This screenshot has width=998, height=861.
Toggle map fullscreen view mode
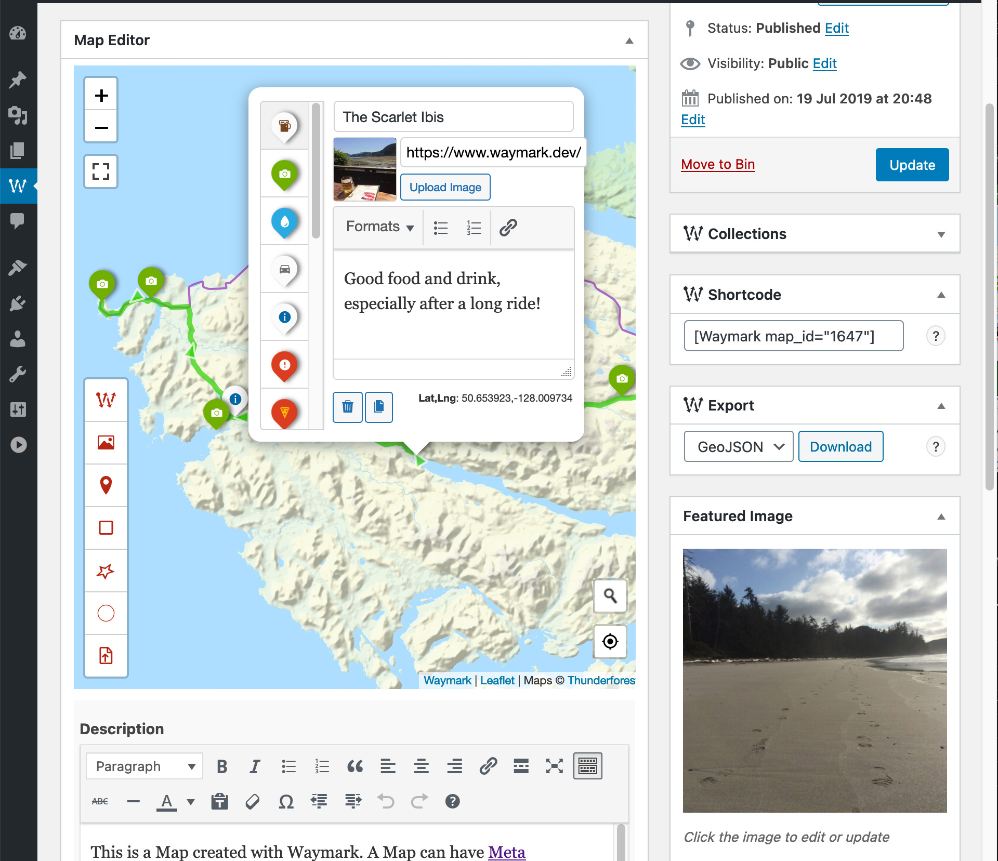101,171
